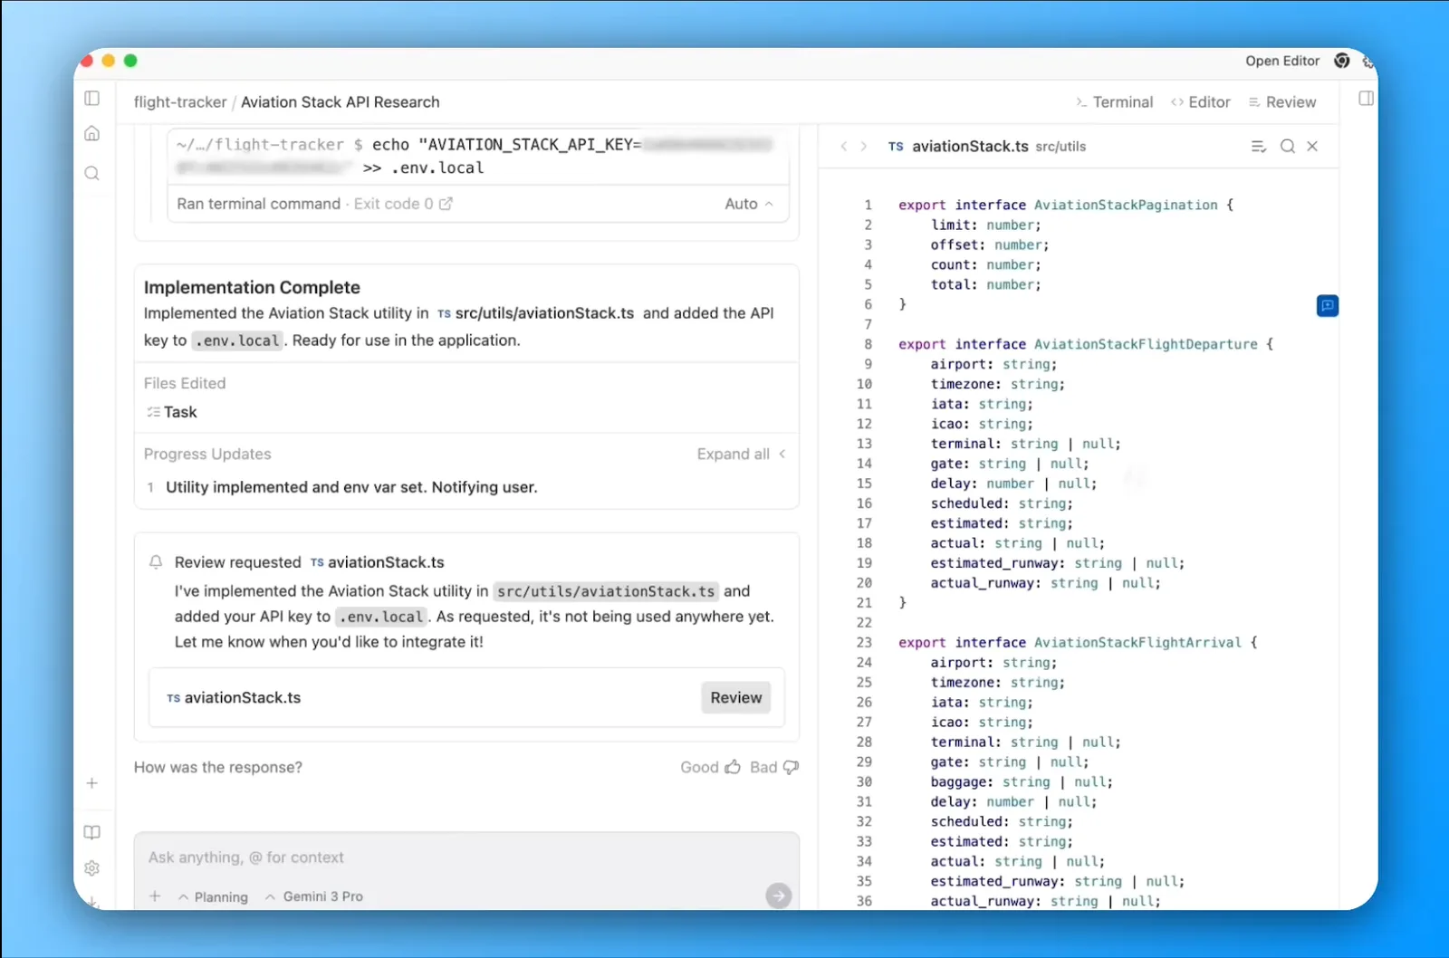Click the aviationStack.ts file card name
Screen dimensions: 1449x958
pyautogui.click(x=234, y=698)
